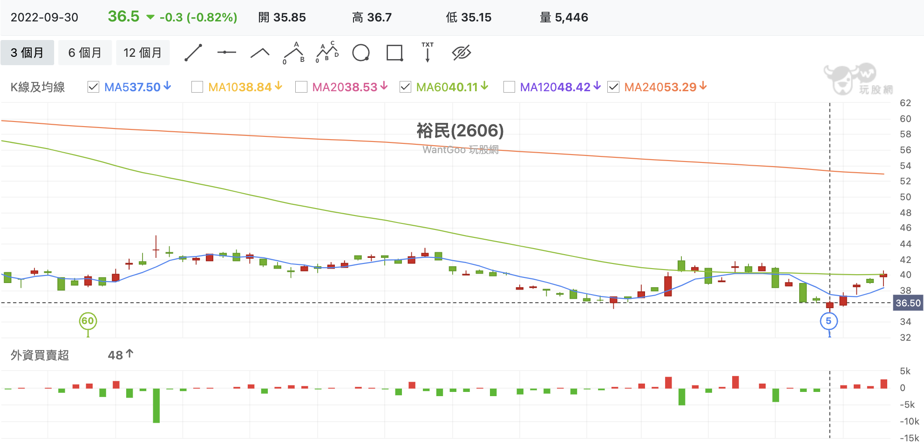
Task: Select the TXT text annotation tool
Action: tap(427, 53)
